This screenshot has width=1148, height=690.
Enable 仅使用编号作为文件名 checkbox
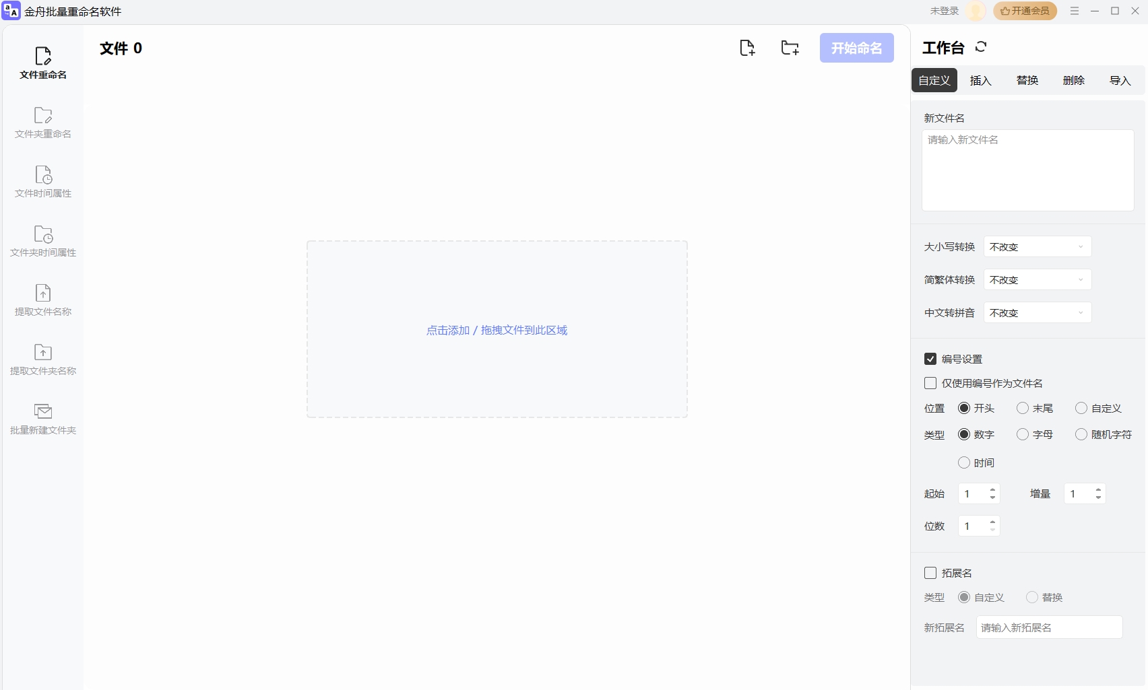pos(930,383)
